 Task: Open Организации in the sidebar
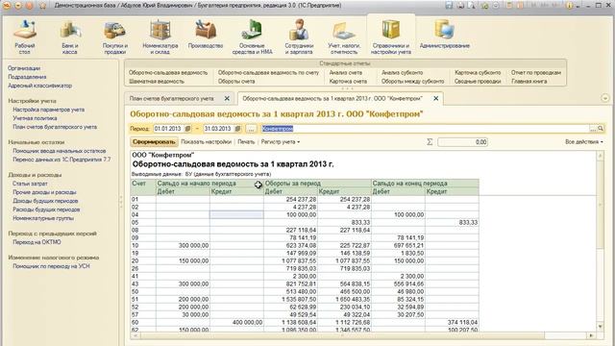click(x=24, y=68)
